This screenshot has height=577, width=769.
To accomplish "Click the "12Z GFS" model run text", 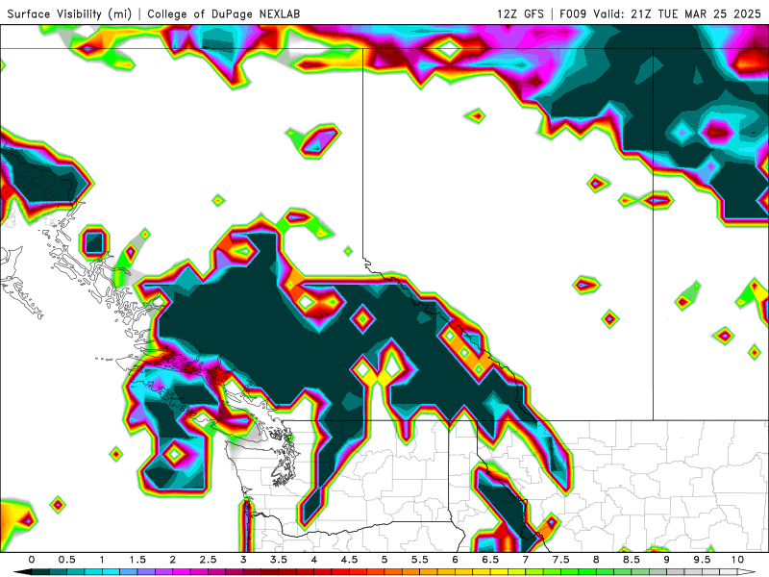I will coord(520,13).
